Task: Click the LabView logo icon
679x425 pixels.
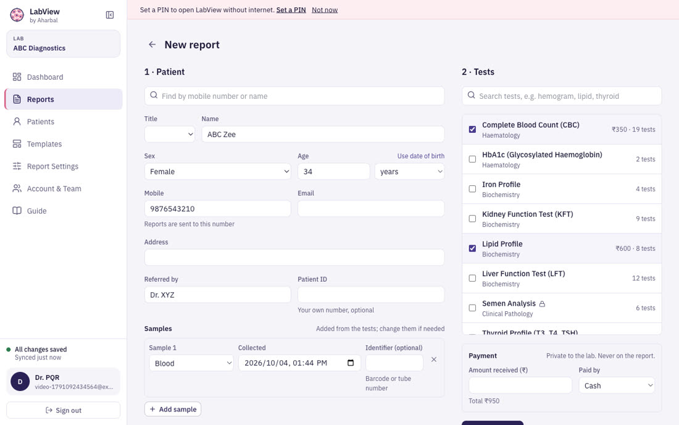Action: pos(17,15)
